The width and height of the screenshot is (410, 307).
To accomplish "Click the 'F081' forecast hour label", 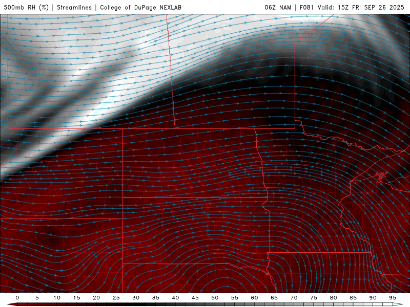I will tap(306, 7).
